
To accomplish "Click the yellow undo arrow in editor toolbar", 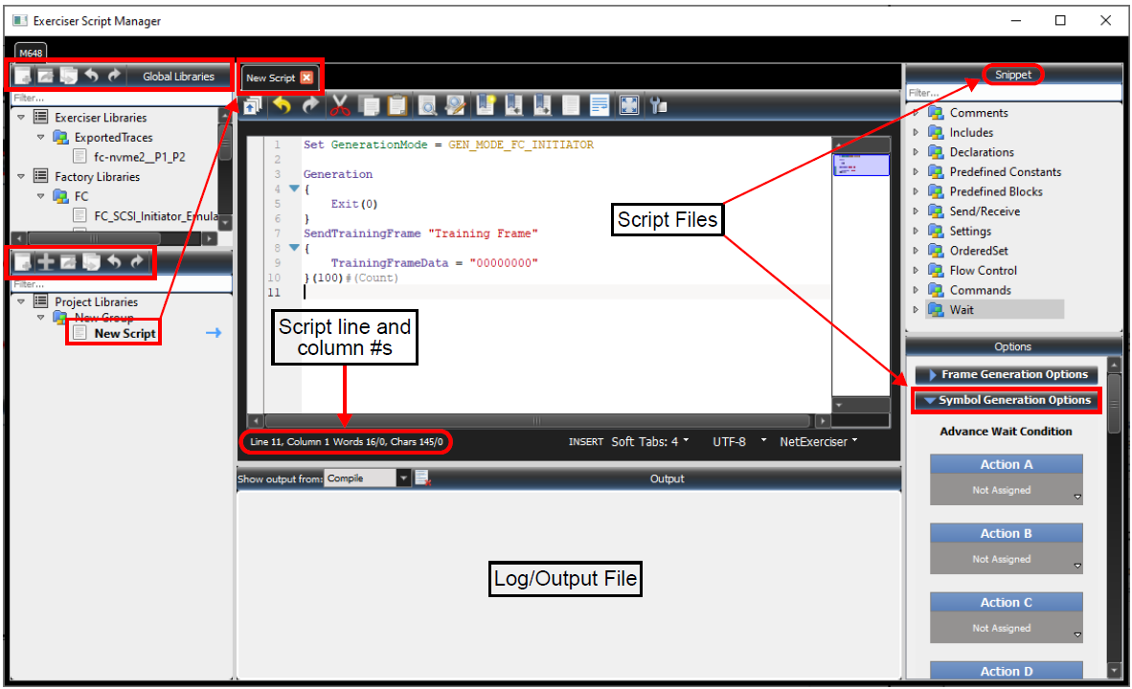I will (x=282, y=106).
